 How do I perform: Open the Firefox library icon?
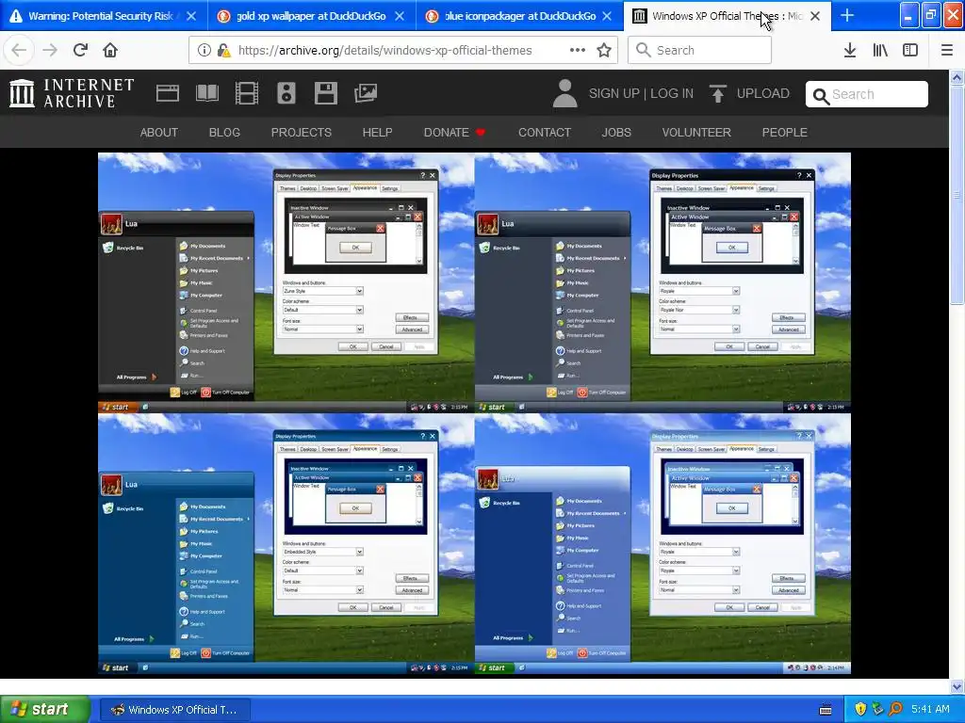[880, 50]
